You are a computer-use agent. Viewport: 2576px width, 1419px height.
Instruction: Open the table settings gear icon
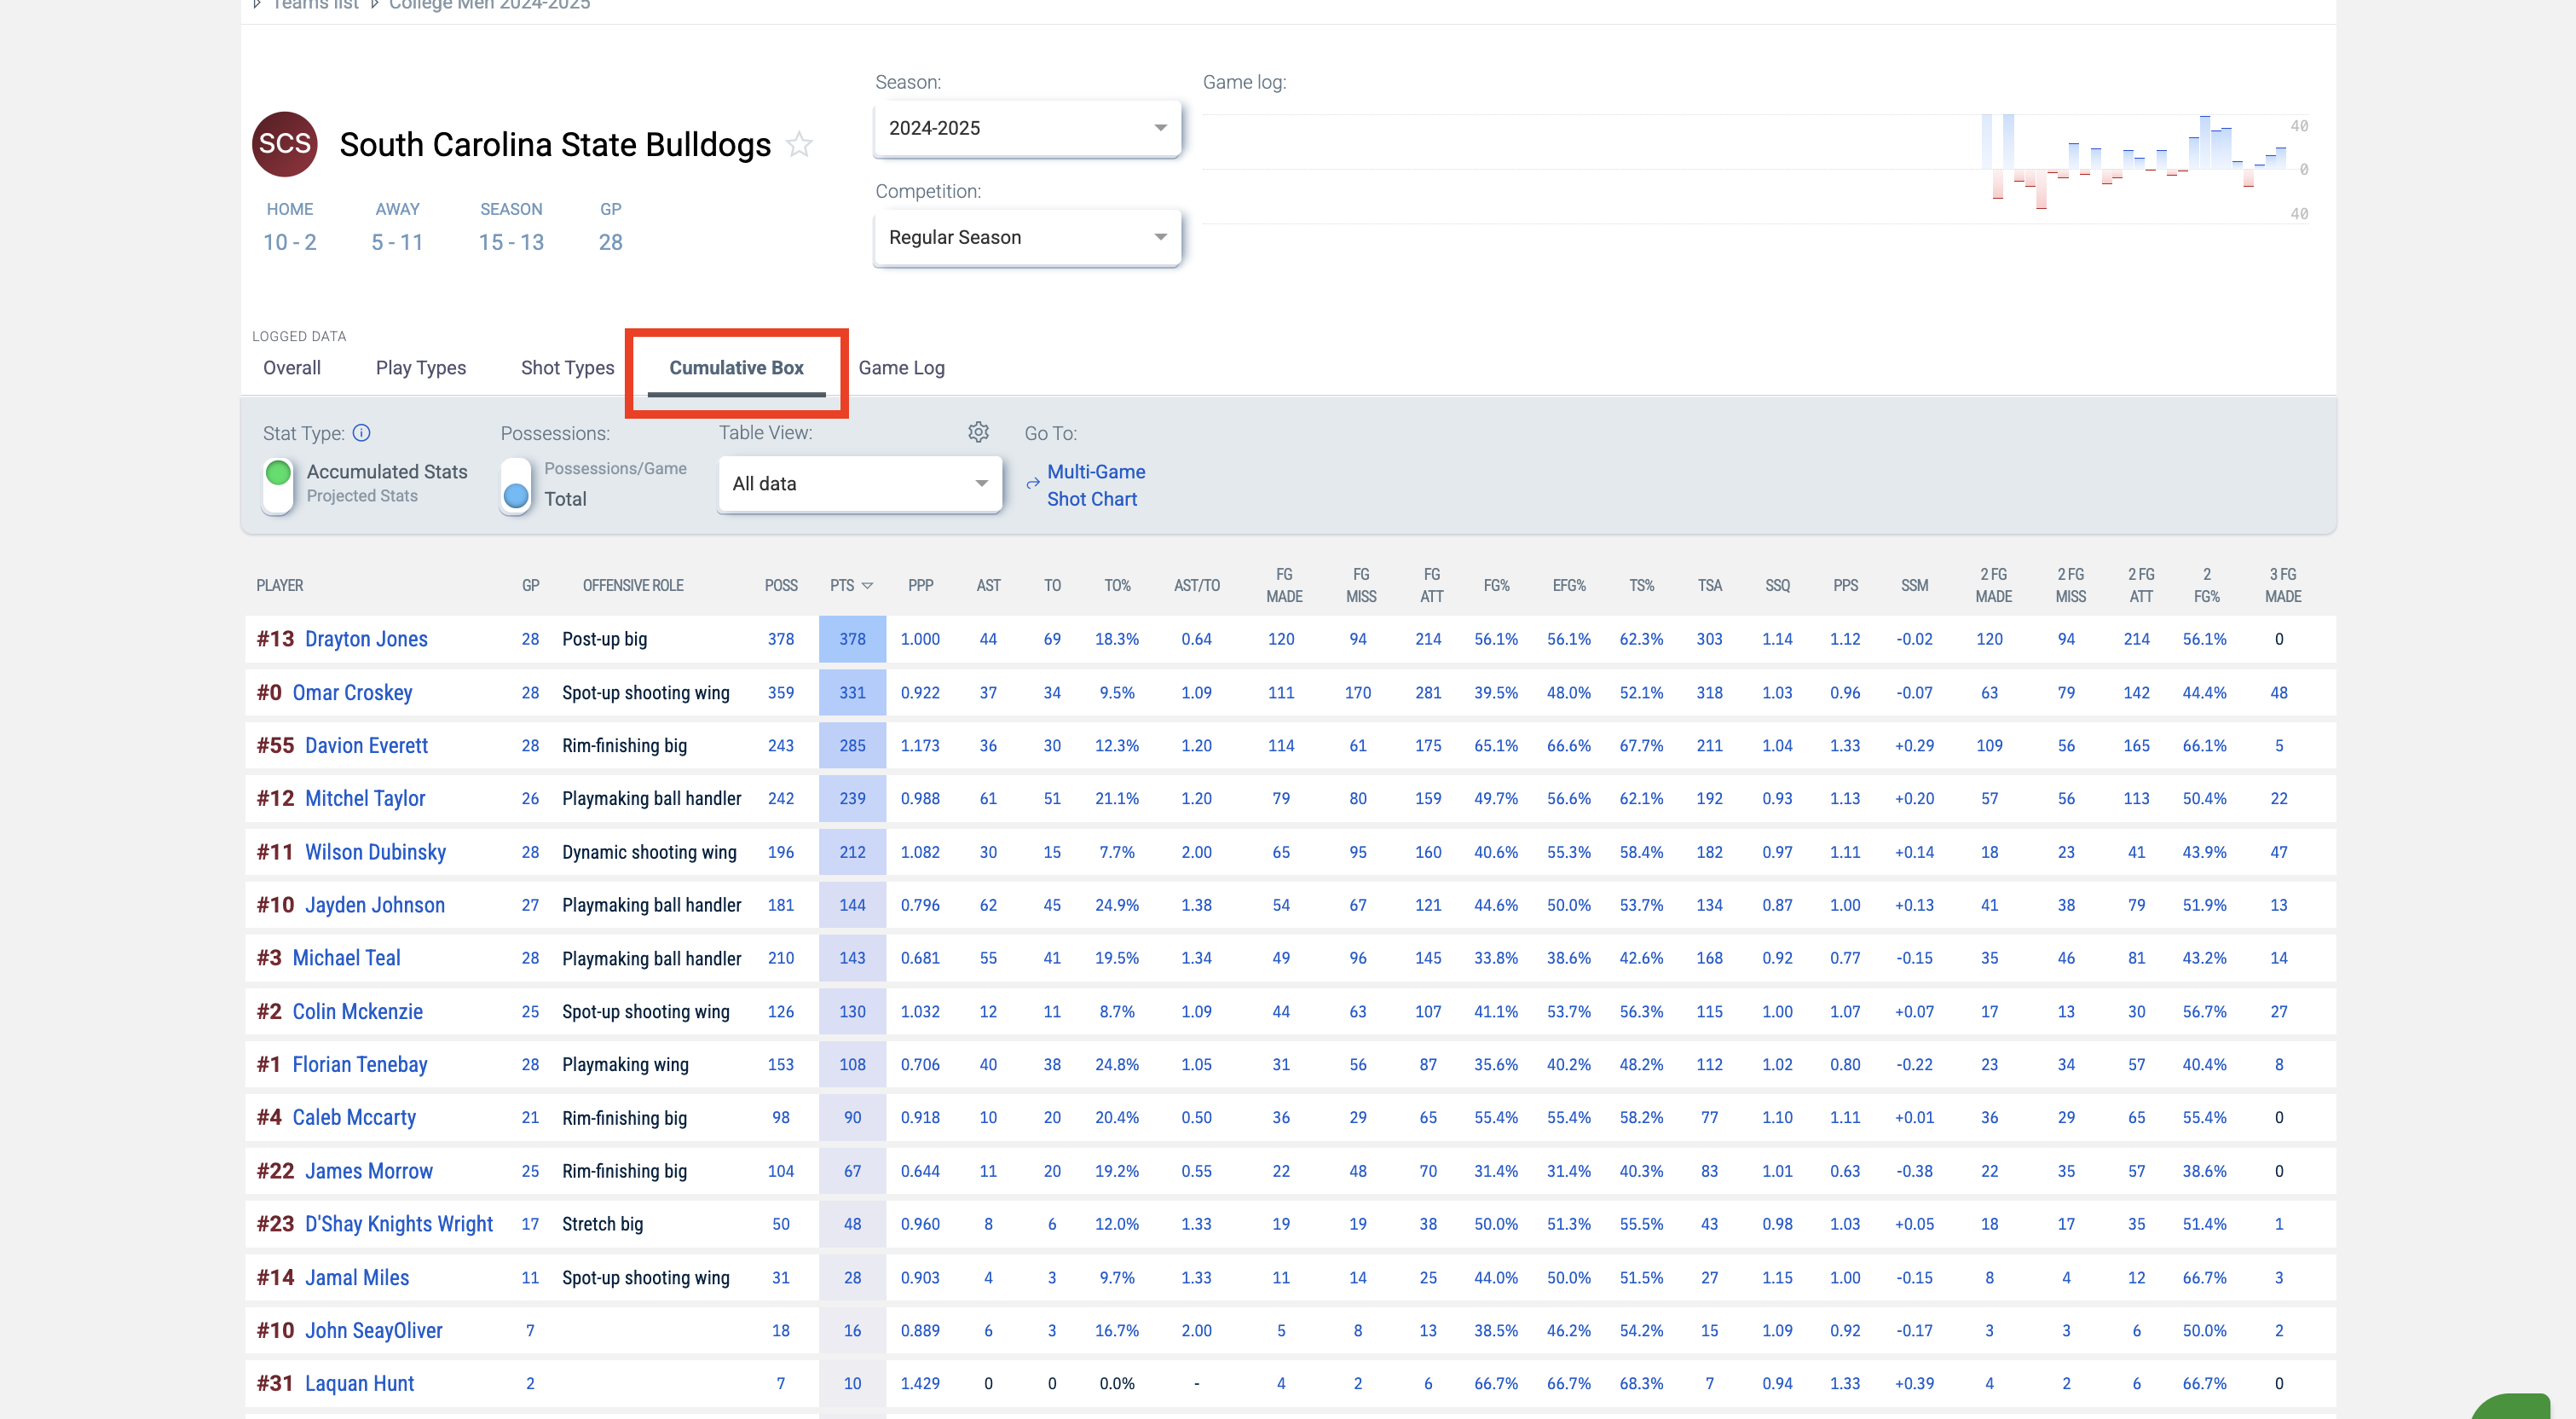[978, 431]
